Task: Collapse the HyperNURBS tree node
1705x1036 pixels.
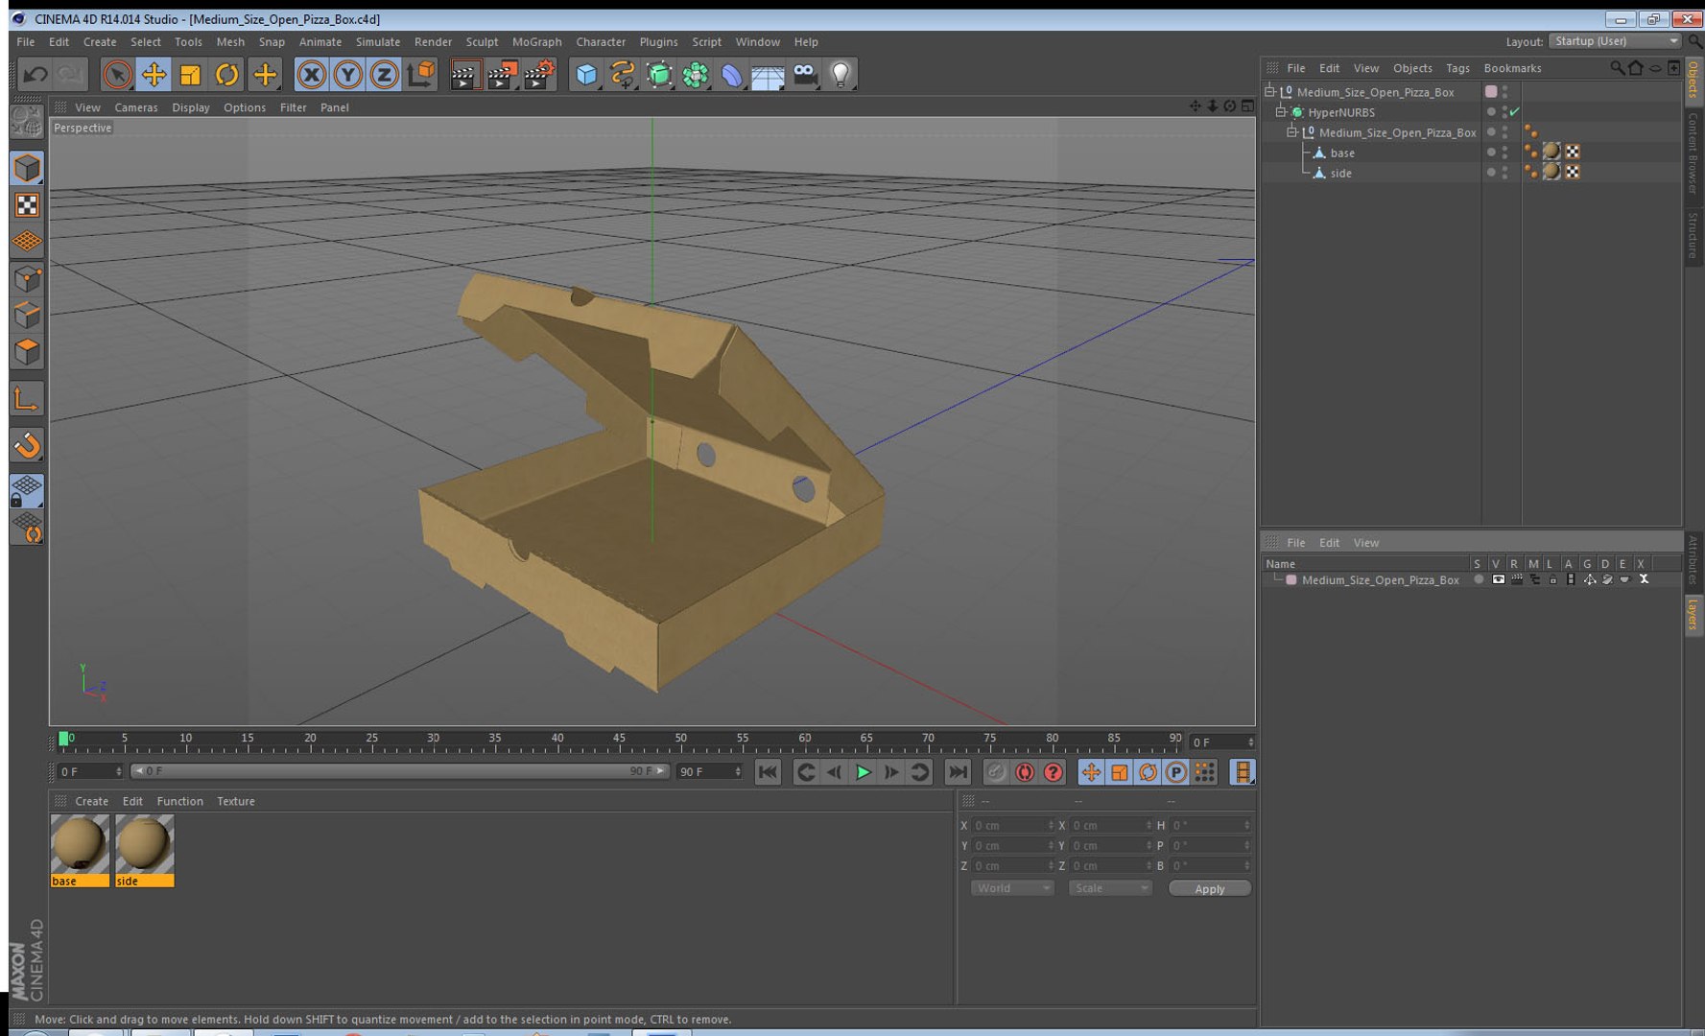Action: click(1280, 111)
